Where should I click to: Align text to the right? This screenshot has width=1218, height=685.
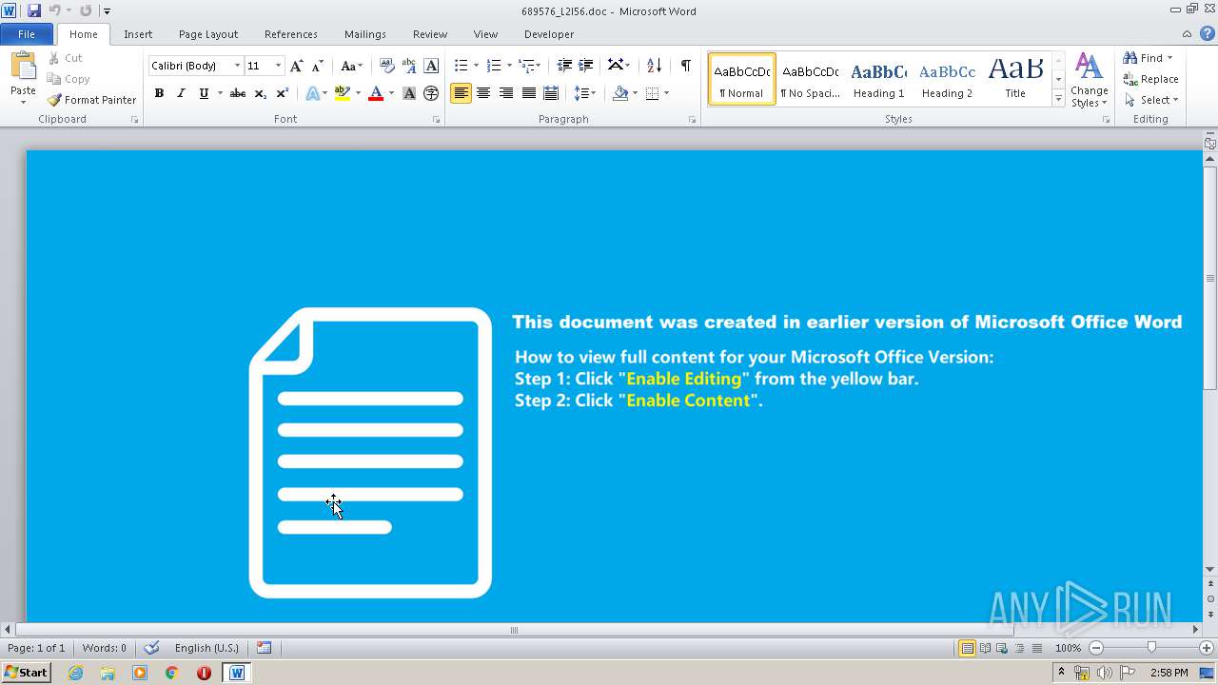click(506, 93)
